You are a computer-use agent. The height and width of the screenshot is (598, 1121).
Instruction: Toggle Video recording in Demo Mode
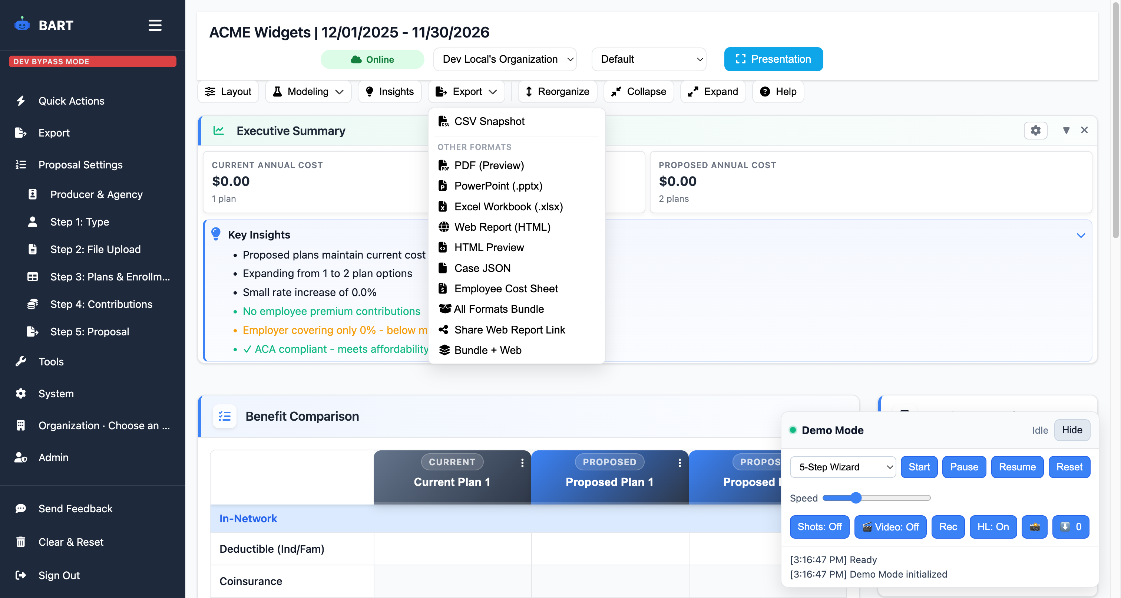tap(890, 527)
